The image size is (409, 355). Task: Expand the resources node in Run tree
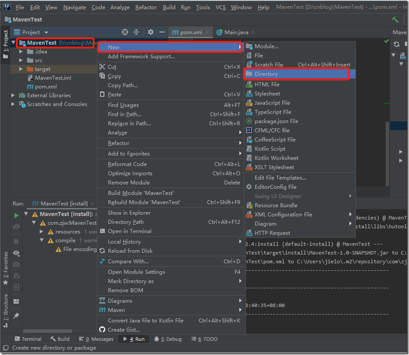coord(41,231)
